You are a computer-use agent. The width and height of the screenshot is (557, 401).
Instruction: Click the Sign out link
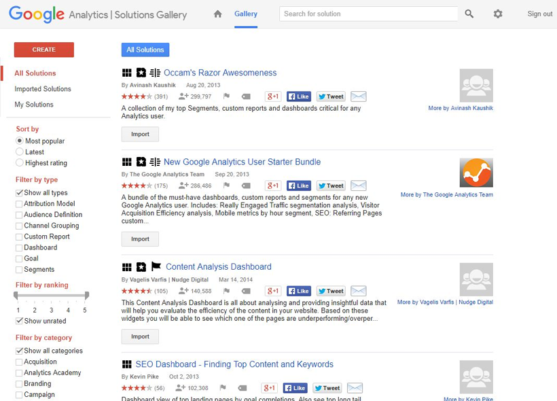(x=540, y=14)
